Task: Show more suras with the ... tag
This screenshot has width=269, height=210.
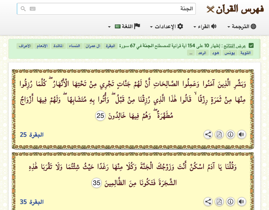Action: click(x=191, y=53)
